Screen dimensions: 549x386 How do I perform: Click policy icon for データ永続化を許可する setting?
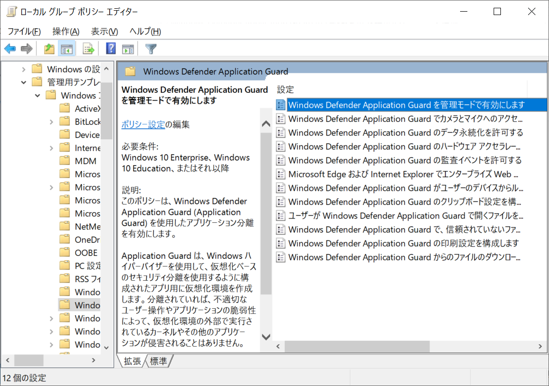click(280, 133)
